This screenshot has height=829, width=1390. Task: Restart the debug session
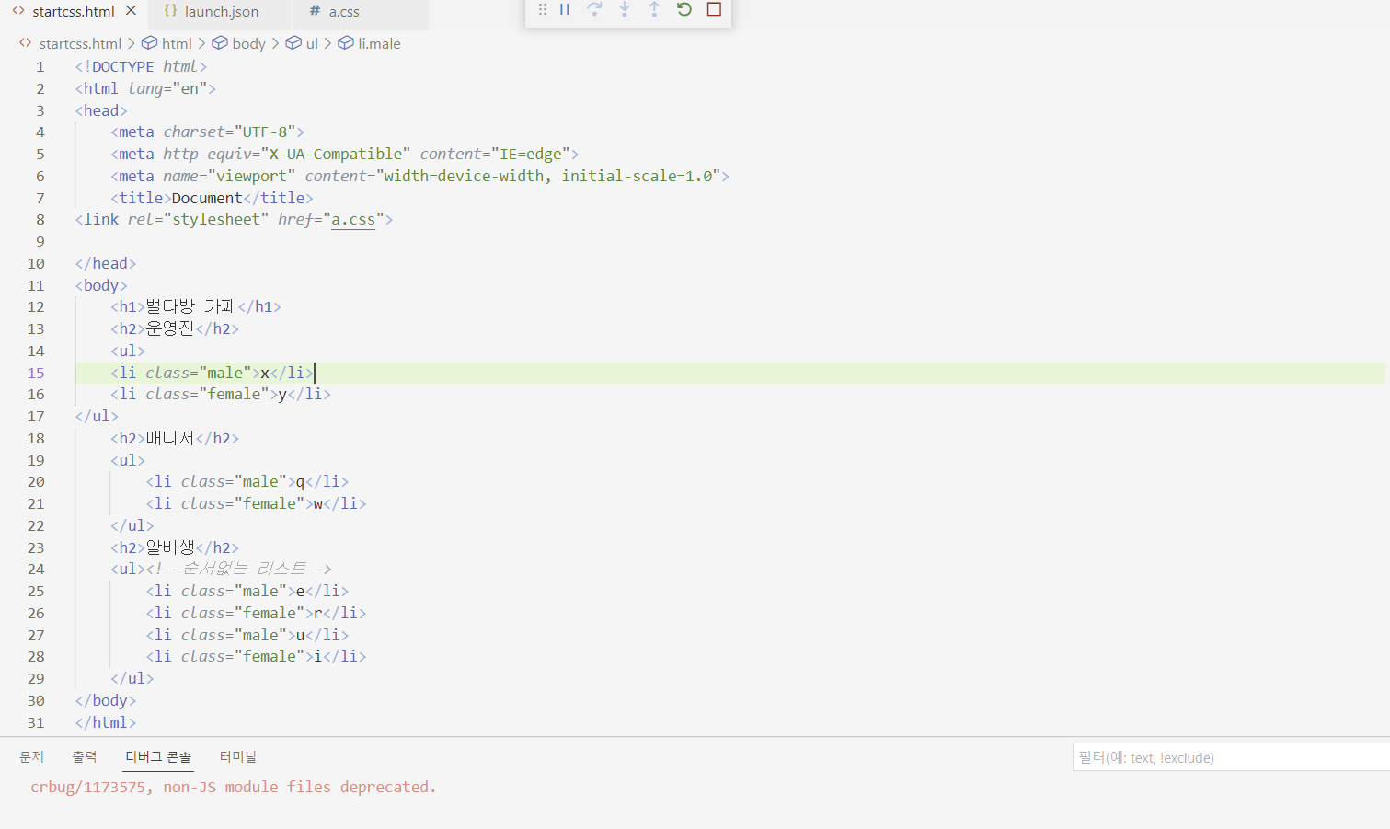tap(684, 9)
